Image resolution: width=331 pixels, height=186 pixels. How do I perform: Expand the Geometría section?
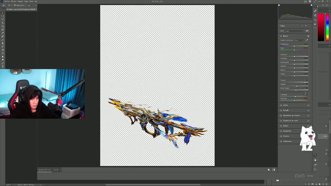click(x=281, y=131)
